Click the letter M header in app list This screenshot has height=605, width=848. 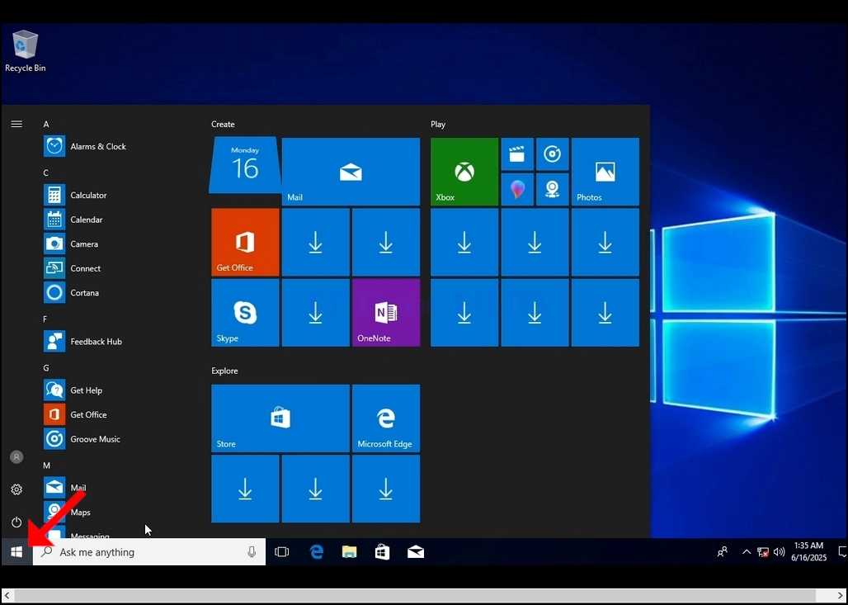pyautogui.click(x=46, y=466)
